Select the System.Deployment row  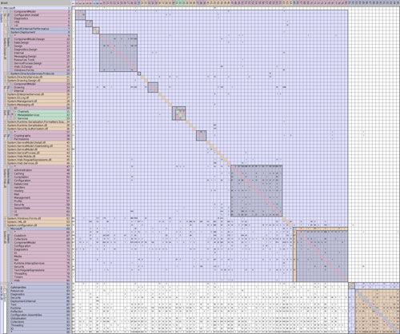point(38,32)
